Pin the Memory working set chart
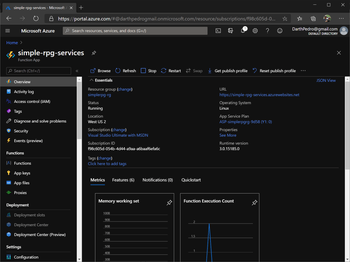Screen dimensions: 350x262 click(x=169, y=203)
